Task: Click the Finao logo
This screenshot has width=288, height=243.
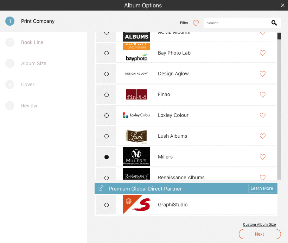Action: (x=136, y=94)
